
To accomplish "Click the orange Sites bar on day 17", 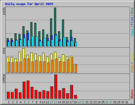I will coord(72,65).
